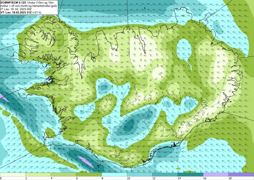254x180 pixels.
Task: Click the teal 12–14 legend segment
Action: pyautogui.click(x=165, y=175)
